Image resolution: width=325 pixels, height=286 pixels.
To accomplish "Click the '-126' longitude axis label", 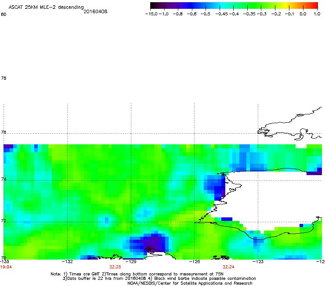I will (x=195, y=261).
